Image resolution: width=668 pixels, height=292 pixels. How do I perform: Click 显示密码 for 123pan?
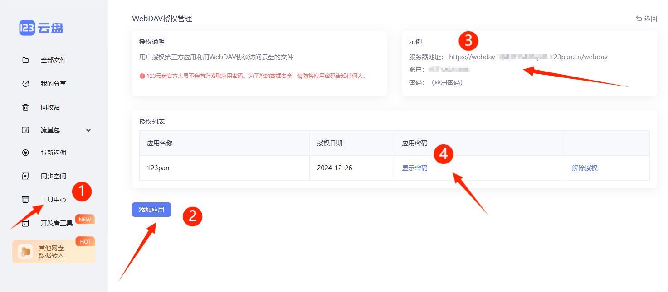[x=414, y=168]
